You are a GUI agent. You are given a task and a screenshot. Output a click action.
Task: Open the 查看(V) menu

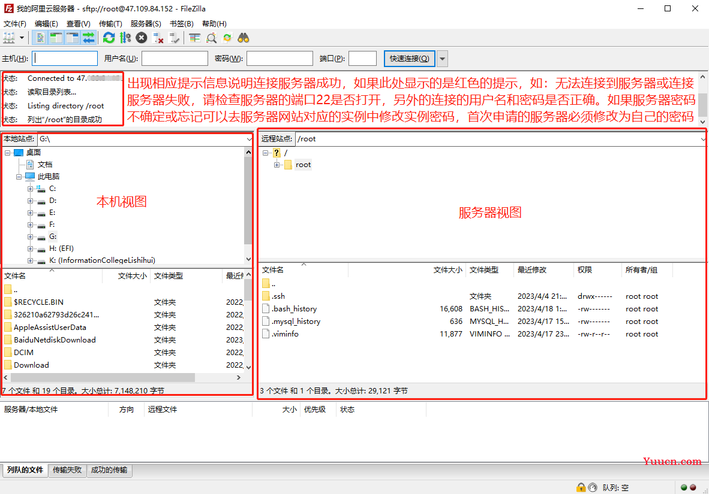click(78, 23)
